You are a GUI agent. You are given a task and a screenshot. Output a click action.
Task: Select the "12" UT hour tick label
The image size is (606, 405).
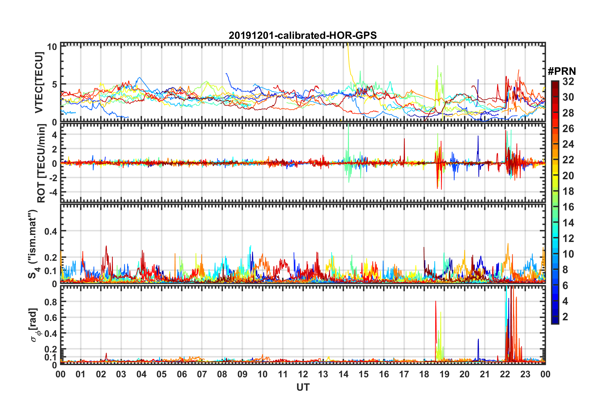(303, 374)
